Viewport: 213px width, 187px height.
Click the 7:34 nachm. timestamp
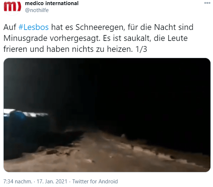coord(18,182)
